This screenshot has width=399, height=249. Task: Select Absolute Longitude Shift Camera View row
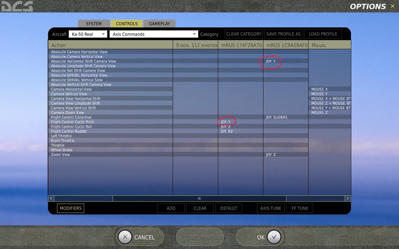(111, 66)
